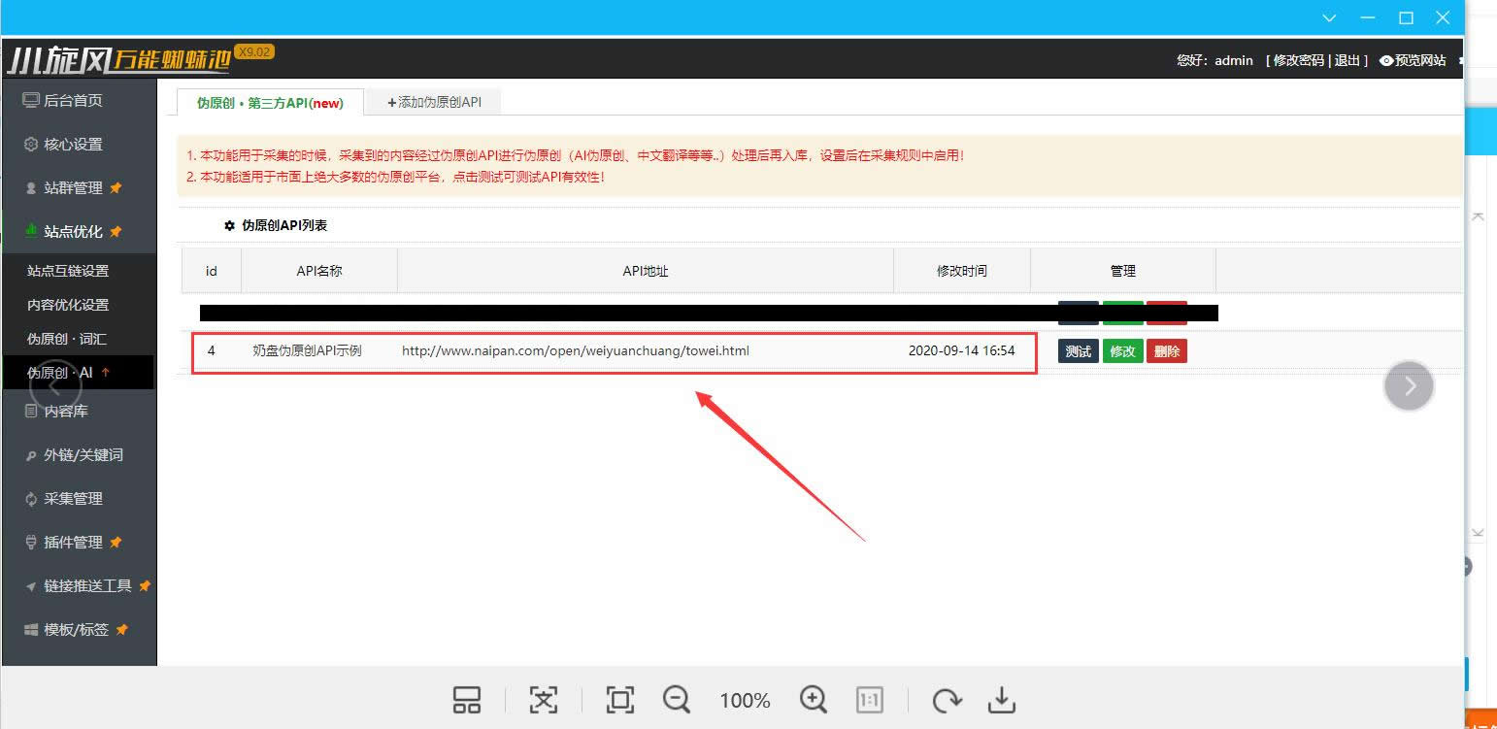The height and width of the screenshot is (729, 1497).
Task: Click the 1:1 actual size icon
Action: [x=869, y=700]
